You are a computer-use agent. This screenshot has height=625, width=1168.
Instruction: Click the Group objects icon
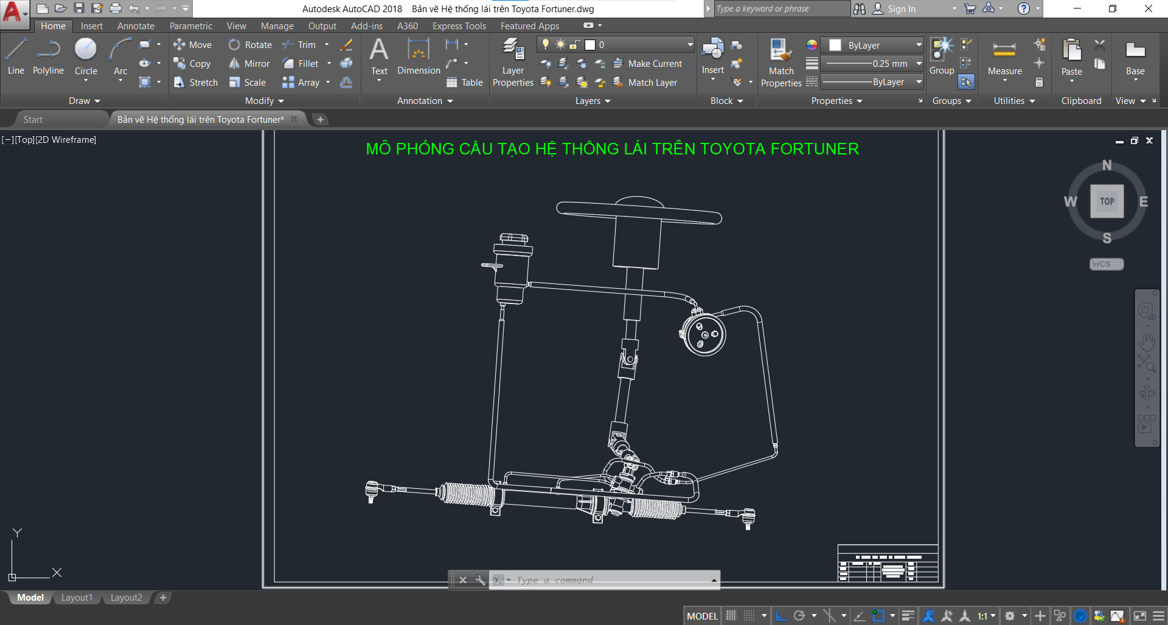point(942,57)
